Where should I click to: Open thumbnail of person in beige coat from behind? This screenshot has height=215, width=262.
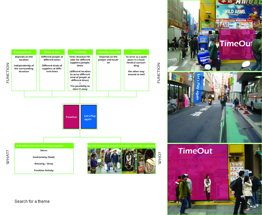(x=146, y=161)
